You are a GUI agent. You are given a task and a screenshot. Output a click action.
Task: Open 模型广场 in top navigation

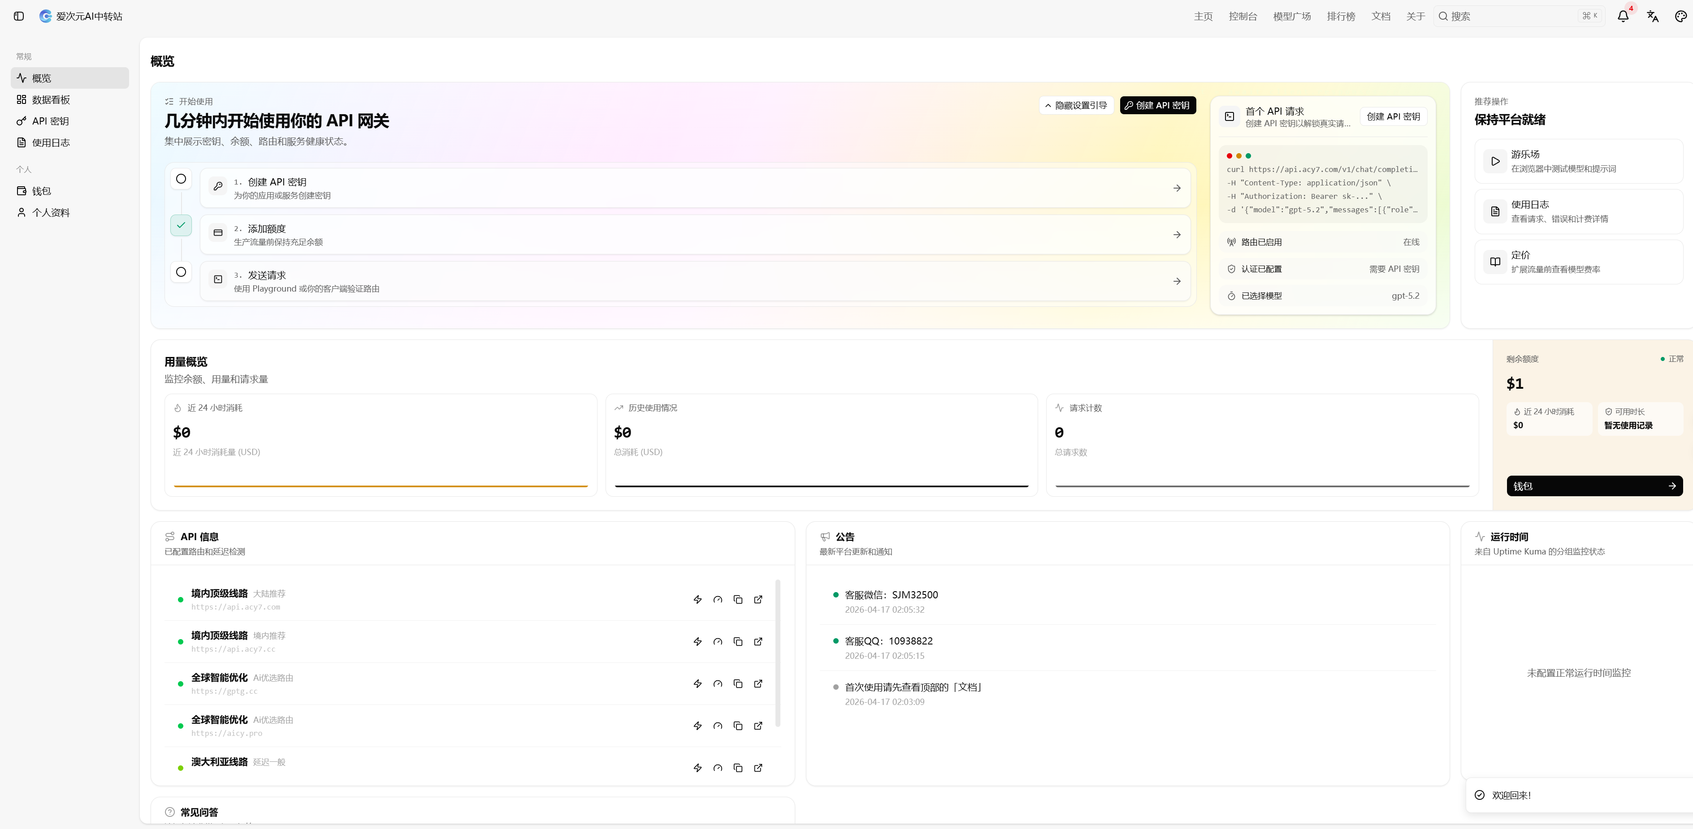tap(1291, 17)
